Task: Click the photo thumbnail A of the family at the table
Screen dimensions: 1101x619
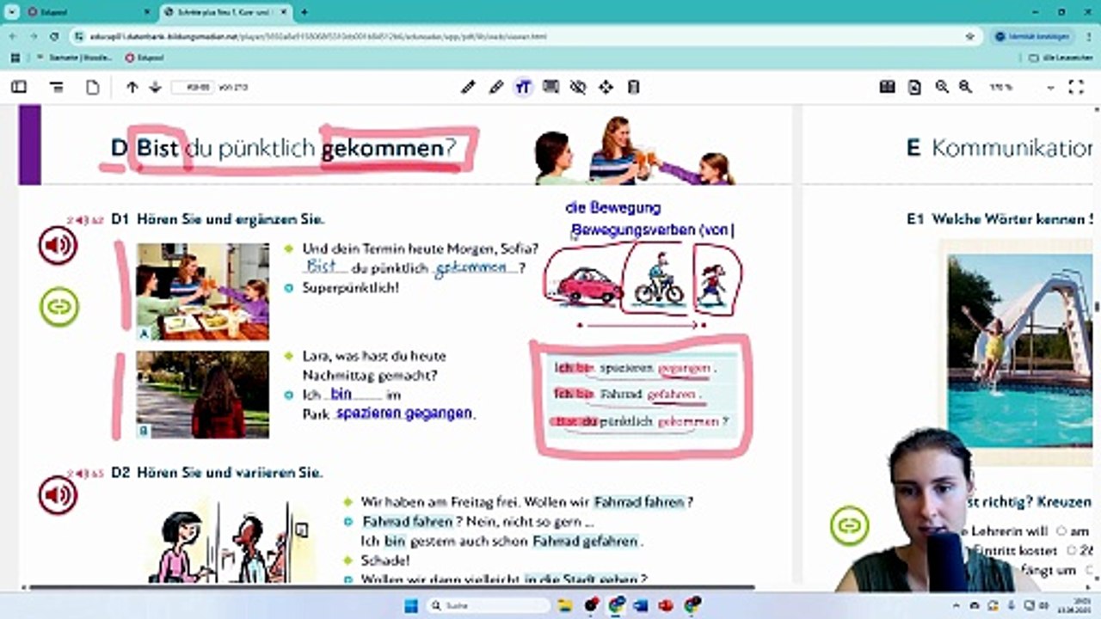Action: pyautogui.click(x=203, y=291)
